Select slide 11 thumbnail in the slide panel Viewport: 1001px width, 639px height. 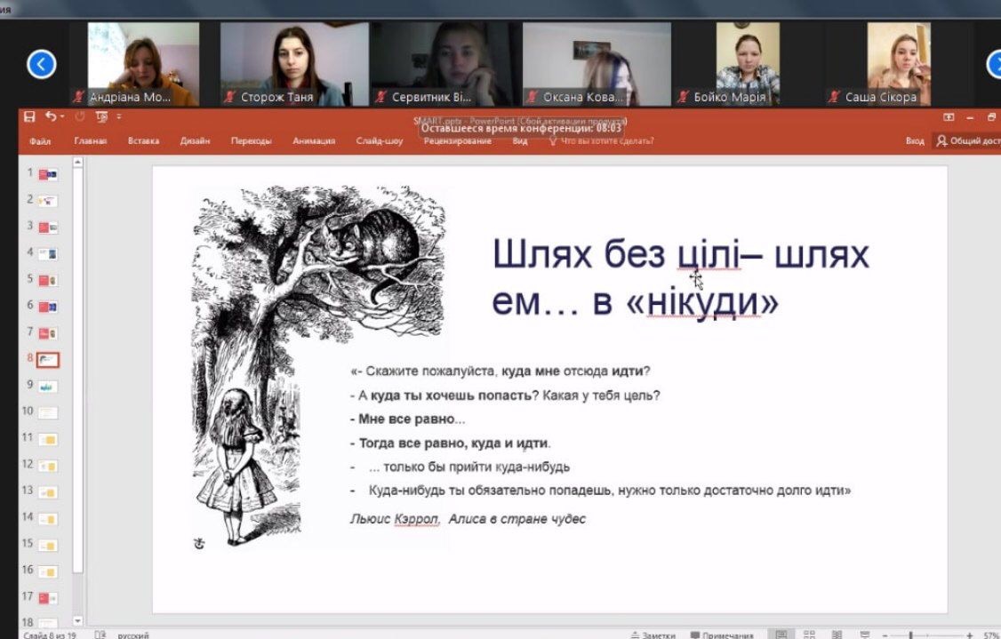(48, 439)
